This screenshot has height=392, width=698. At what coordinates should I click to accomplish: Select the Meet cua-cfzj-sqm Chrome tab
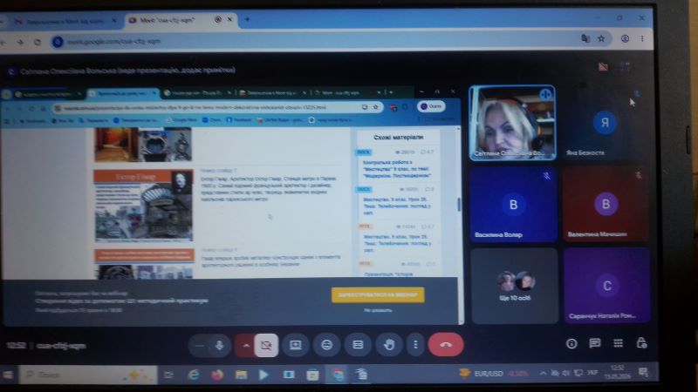[x=181, y=20]
